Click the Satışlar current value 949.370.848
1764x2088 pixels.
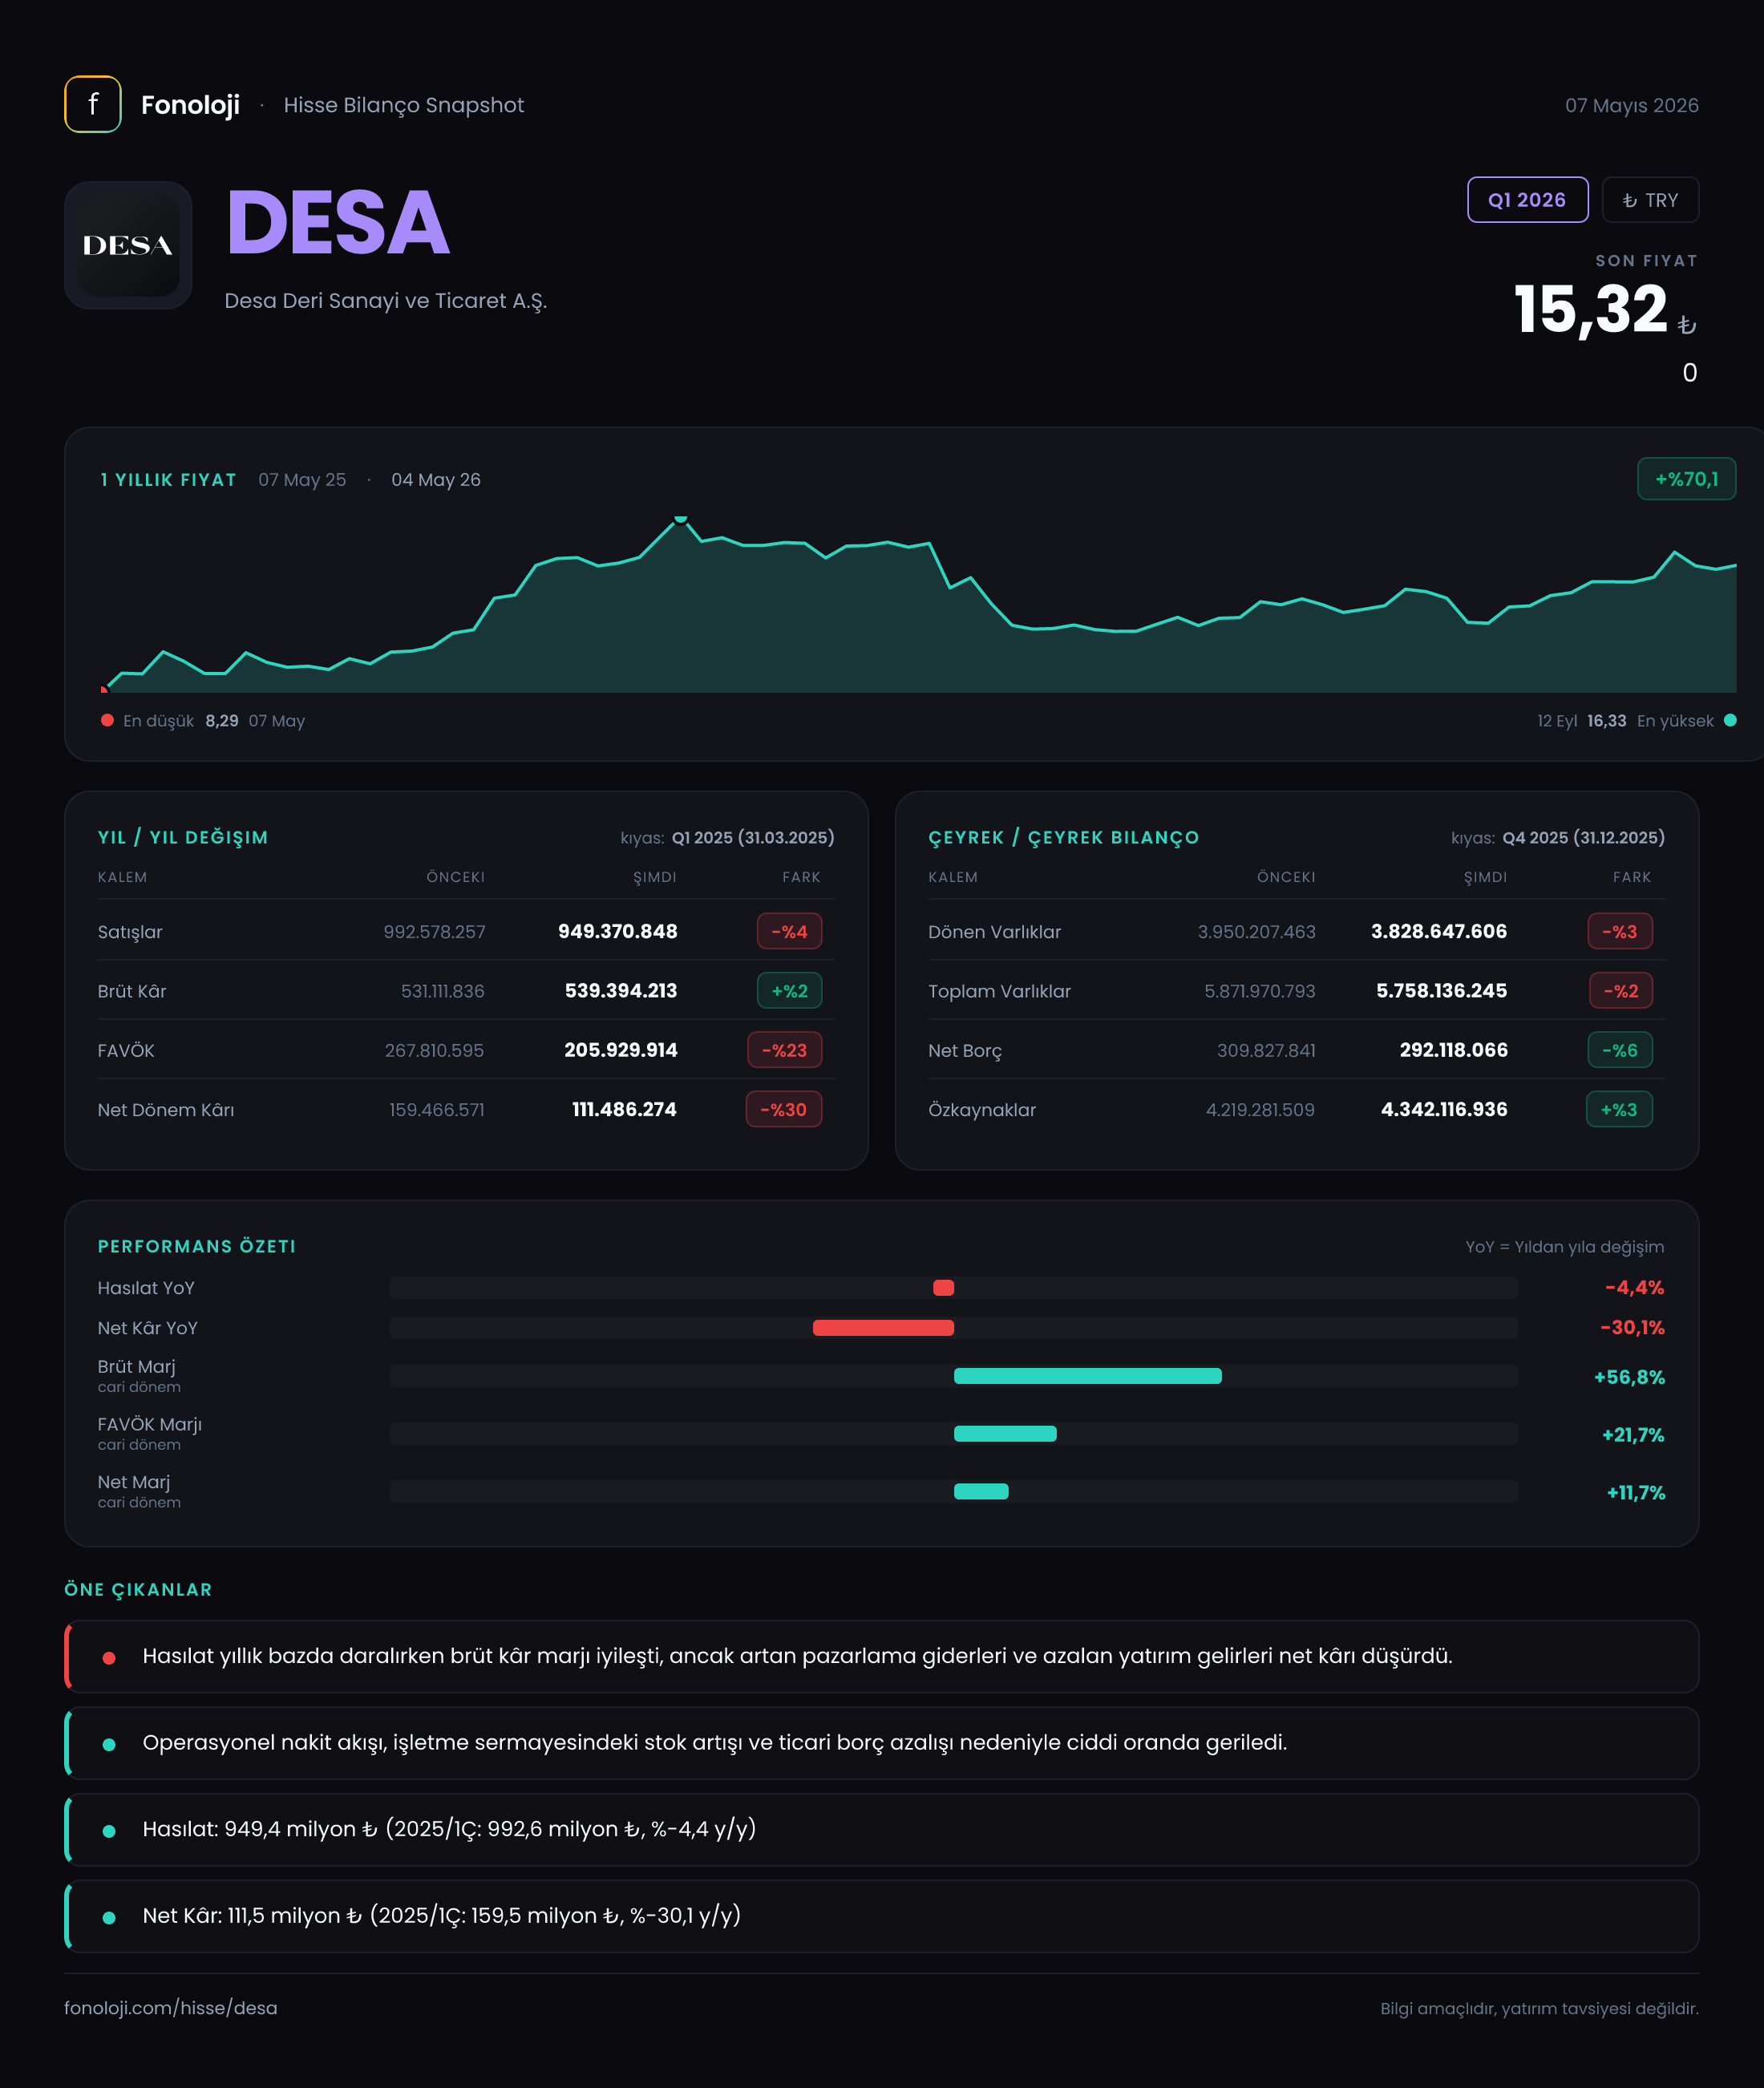click(617, 931)
